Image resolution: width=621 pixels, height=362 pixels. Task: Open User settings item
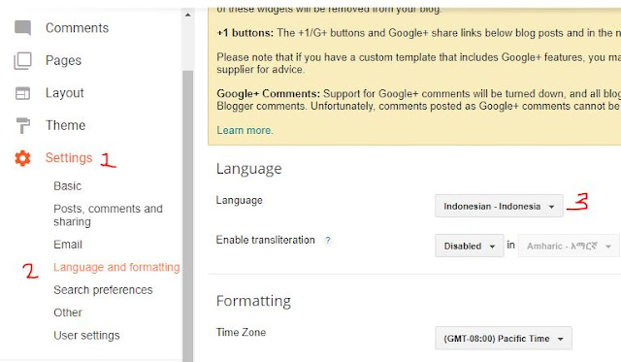86,336
